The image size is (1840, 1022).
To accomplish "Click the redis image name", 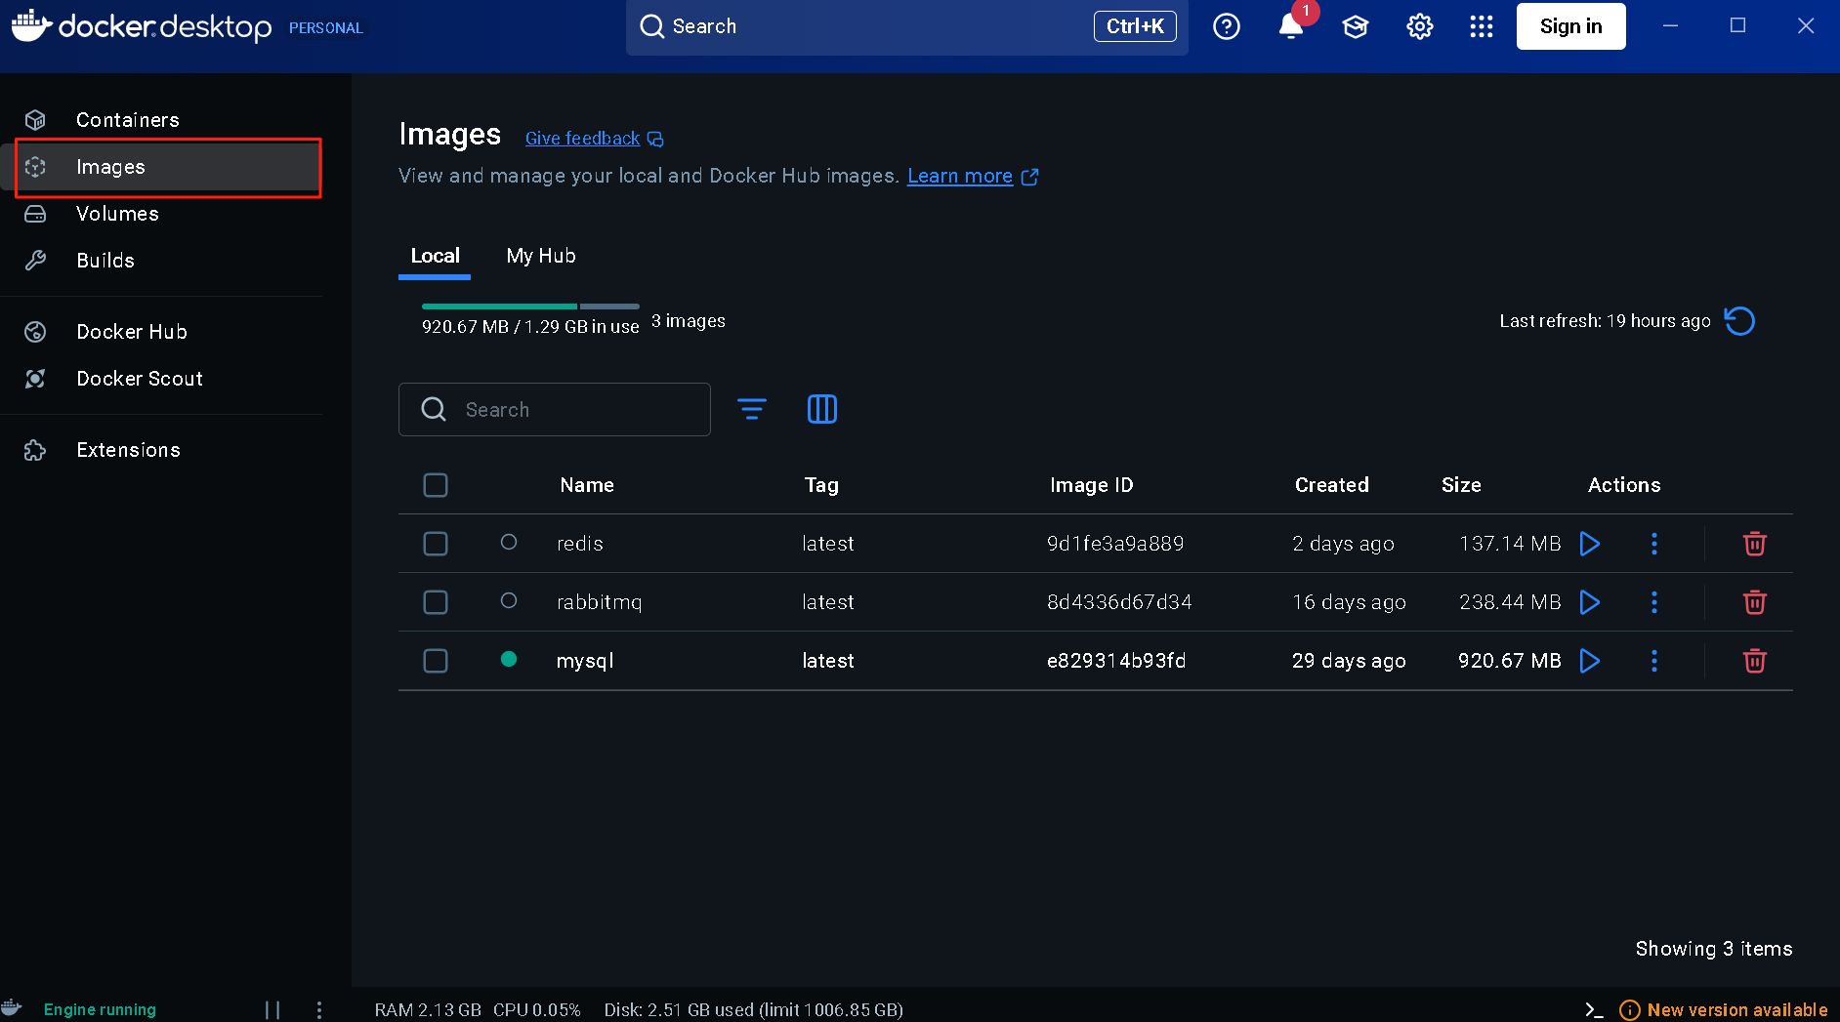I will tap(580, 544).
